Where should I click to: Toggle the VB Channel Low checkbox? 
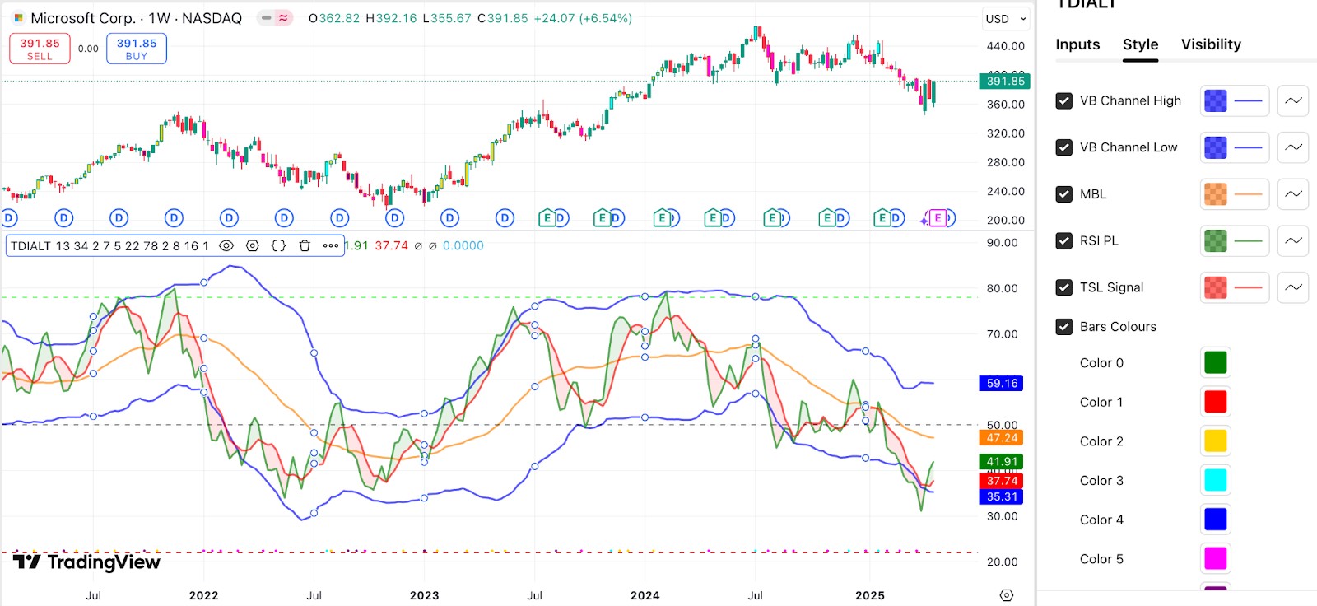coord(1064,147)
